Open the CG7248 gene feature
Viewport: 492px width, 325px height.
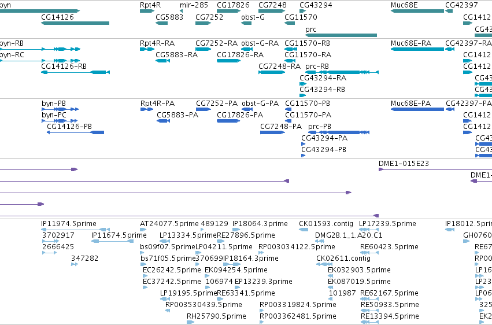pyautogui.click(x=271, y=11)
